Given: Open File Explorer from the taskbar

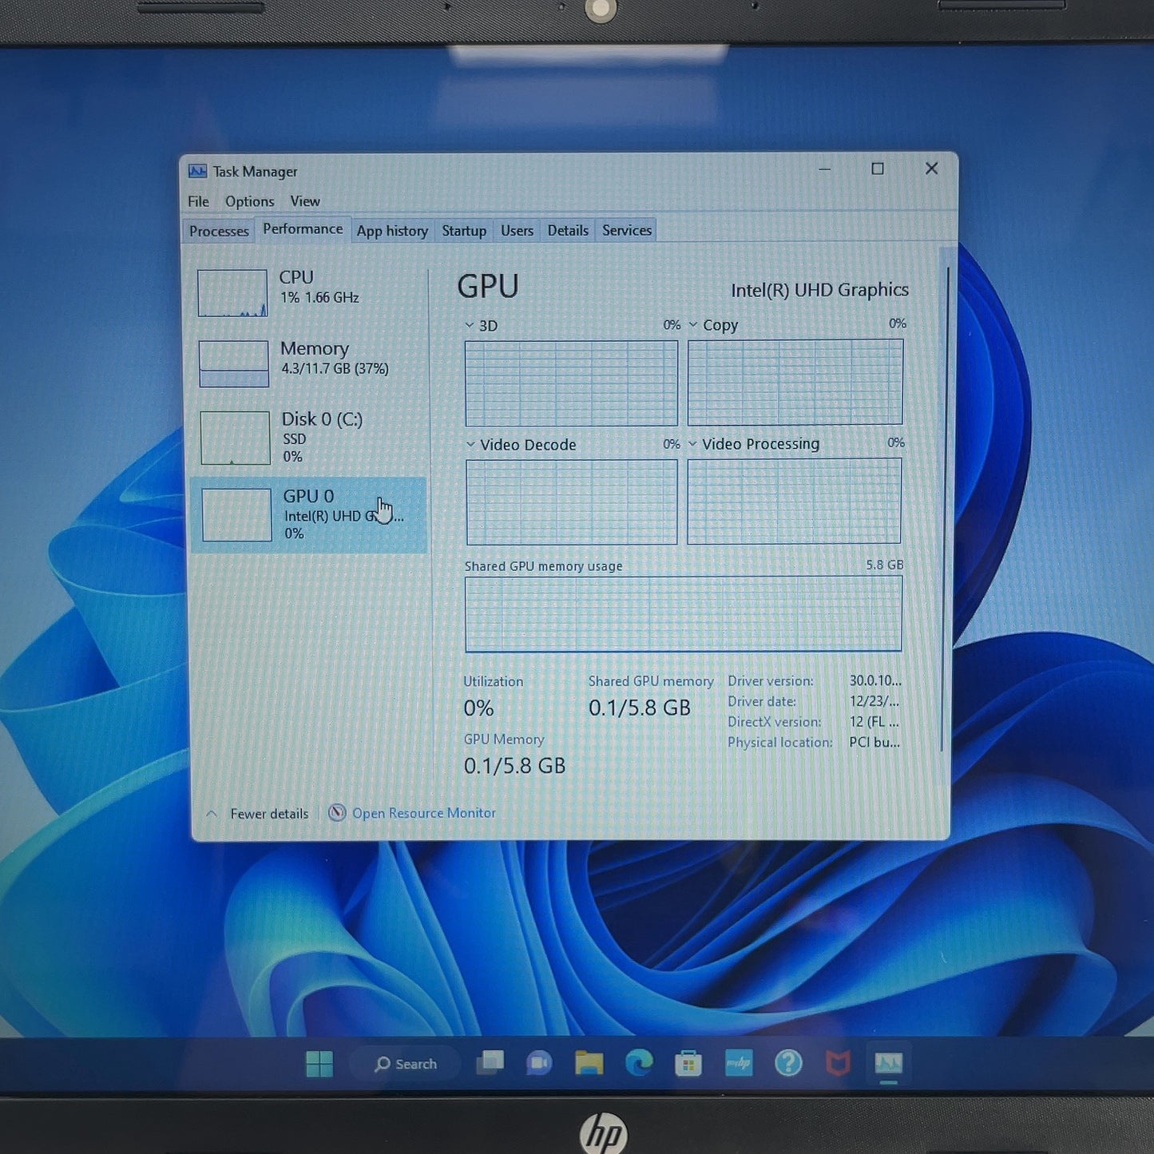Looking at the screenshot, I should tap(589, 1063).
